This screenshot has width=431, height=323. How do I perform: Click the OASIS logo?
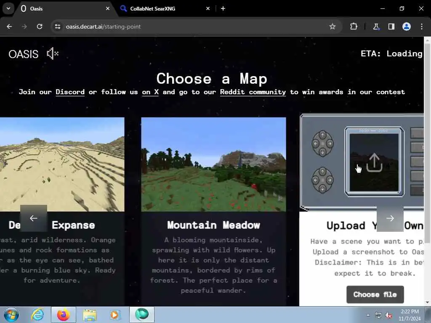tap(24, 54)
